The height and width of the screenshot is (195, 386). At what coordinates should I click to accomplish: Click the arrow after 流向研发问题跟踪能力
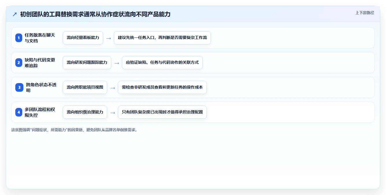pyautogui.click(x=117, y=63)
